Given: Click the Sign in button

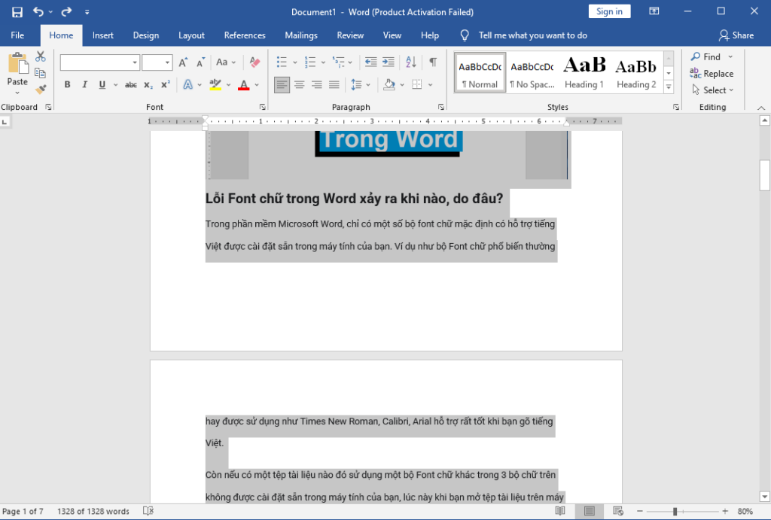Looking at the screenshot, I should [608, 11].
